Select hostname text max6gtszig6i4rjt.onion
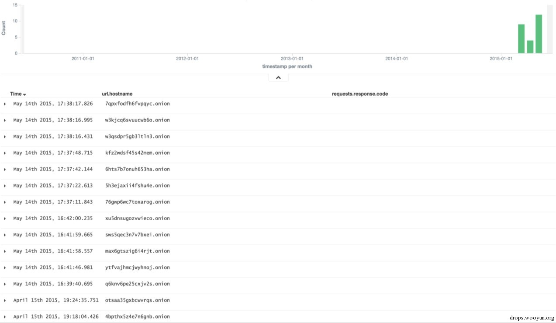Image resolution: width=556 pixels, height=323 pixels. pos(138,251)
